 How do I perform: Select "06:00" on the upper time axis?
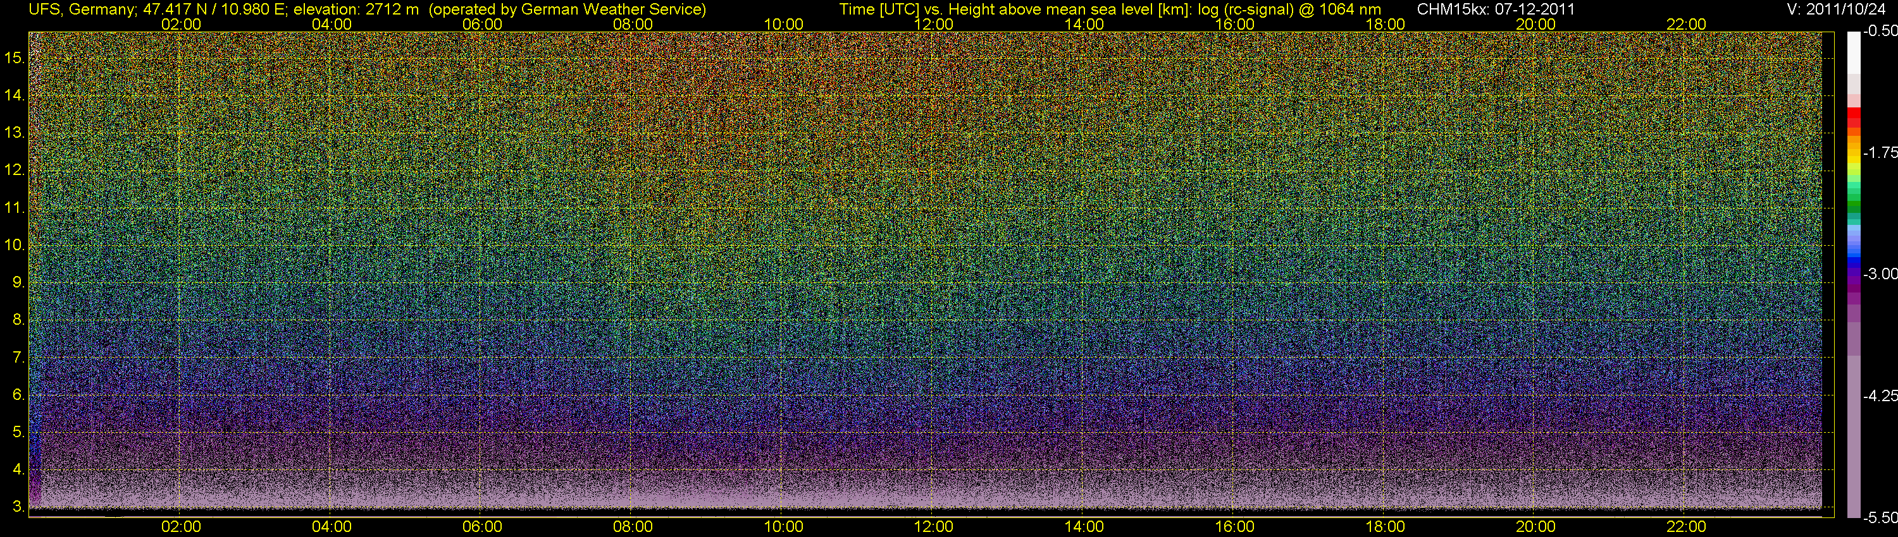[482, 24]
